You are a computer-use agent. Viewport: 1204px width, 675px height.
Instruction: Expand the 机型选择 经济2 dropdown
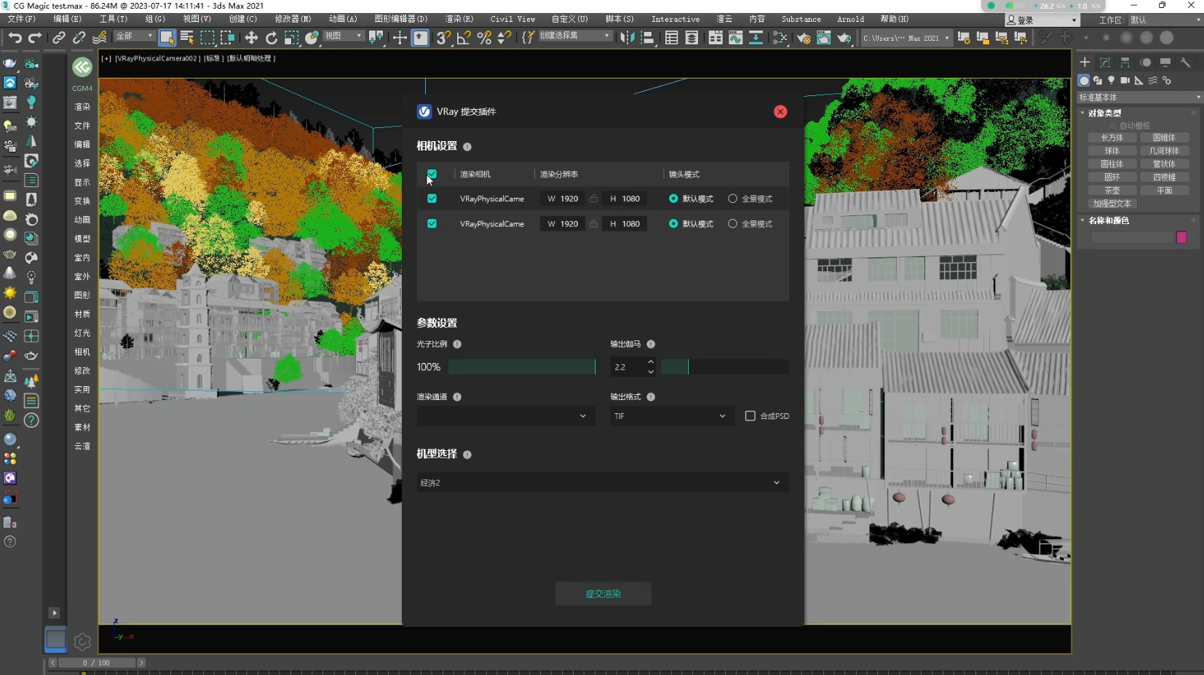point(602,482)
